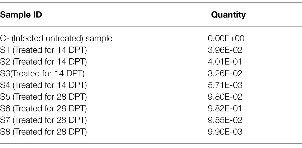
Task: Click the 5.71E-03 quantity value
Action: (225, 85)
